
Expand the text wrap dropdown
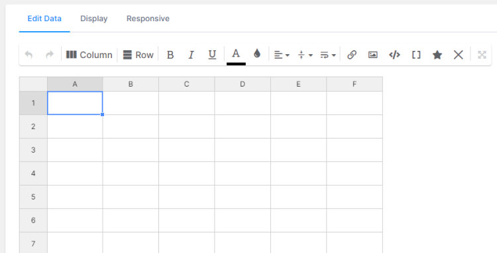(x=328, y=55)
